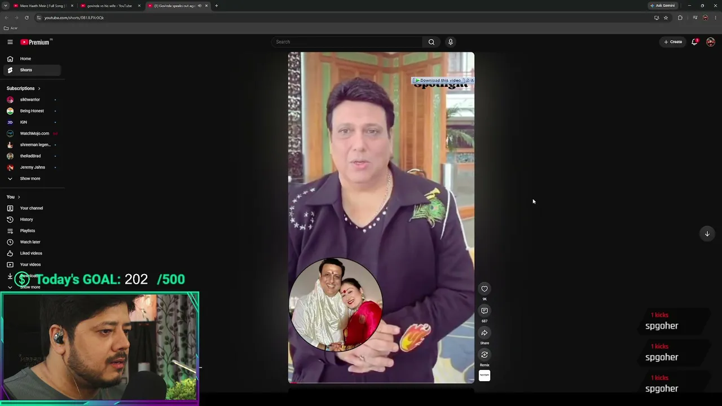Click the Download this video button

pos(438,81)
